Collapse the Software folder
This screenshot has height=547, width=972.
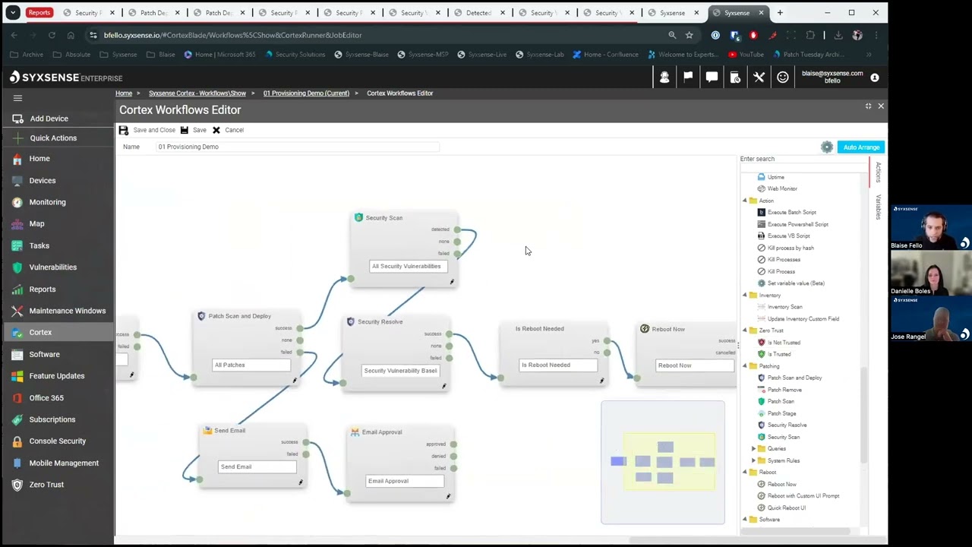click(745, 520)
